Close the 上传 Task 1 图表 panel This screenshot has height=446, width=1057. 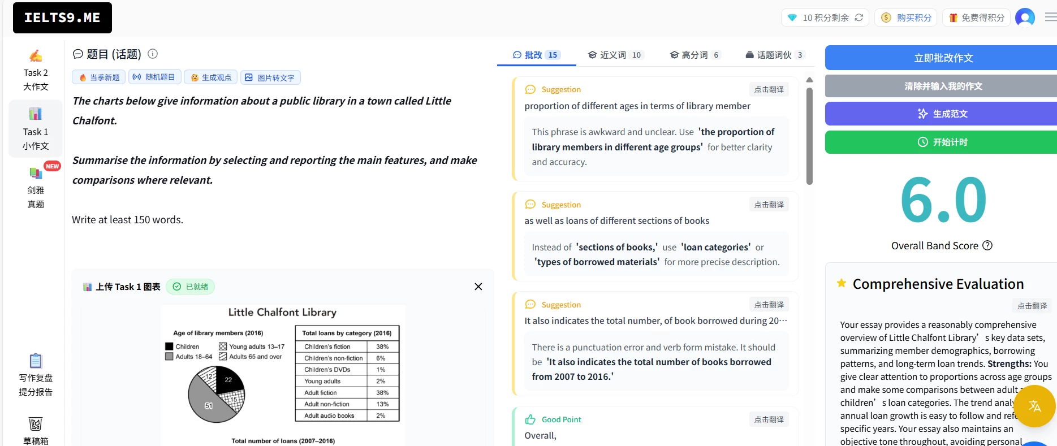[x=478, y=287]
